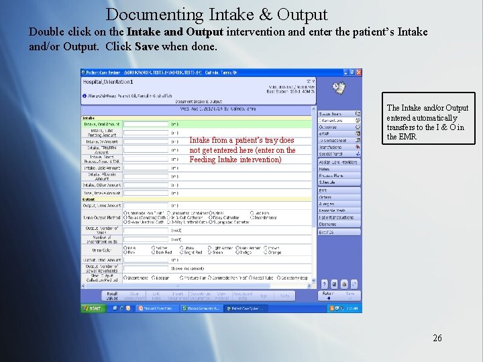The height and width of the screenshot is (362, 483).
Task: Select Orange urine color
Action: pyautogui.click(x=266, y=253)
